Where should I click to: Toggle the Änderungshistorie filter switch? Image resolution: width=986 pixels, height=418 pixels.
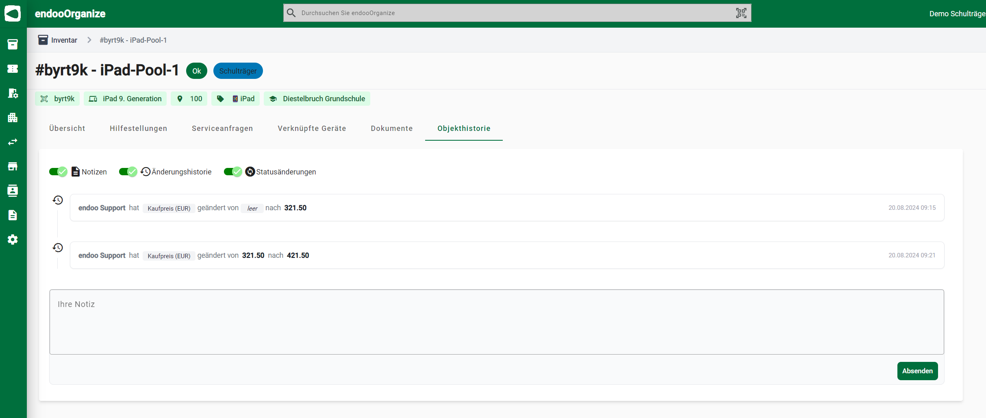pos(128,172)
